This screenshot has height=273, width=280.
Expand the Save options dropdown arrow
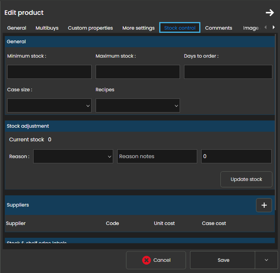[x=266, y=260]
